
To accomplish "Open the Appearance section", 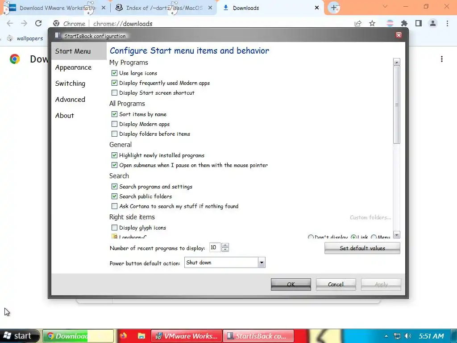I will 74,67.
